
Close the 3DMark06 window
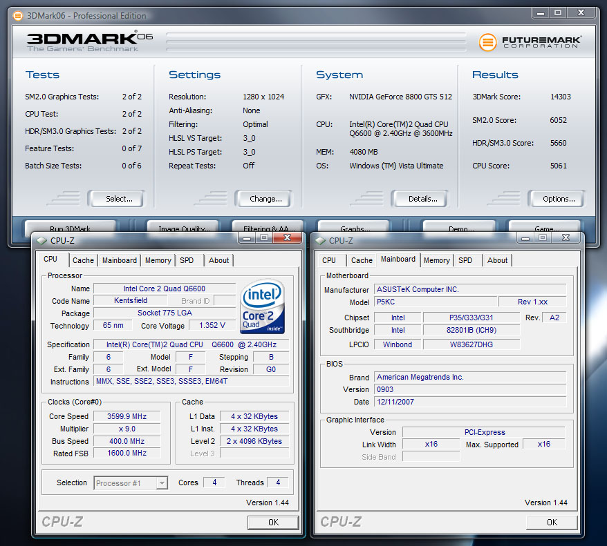pos(581,12)
